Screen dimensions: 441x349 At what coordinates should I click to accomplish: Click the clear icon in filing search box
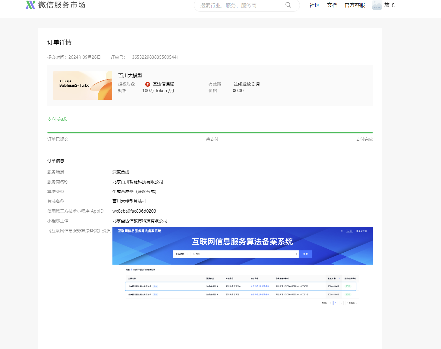tap(296, 254)
